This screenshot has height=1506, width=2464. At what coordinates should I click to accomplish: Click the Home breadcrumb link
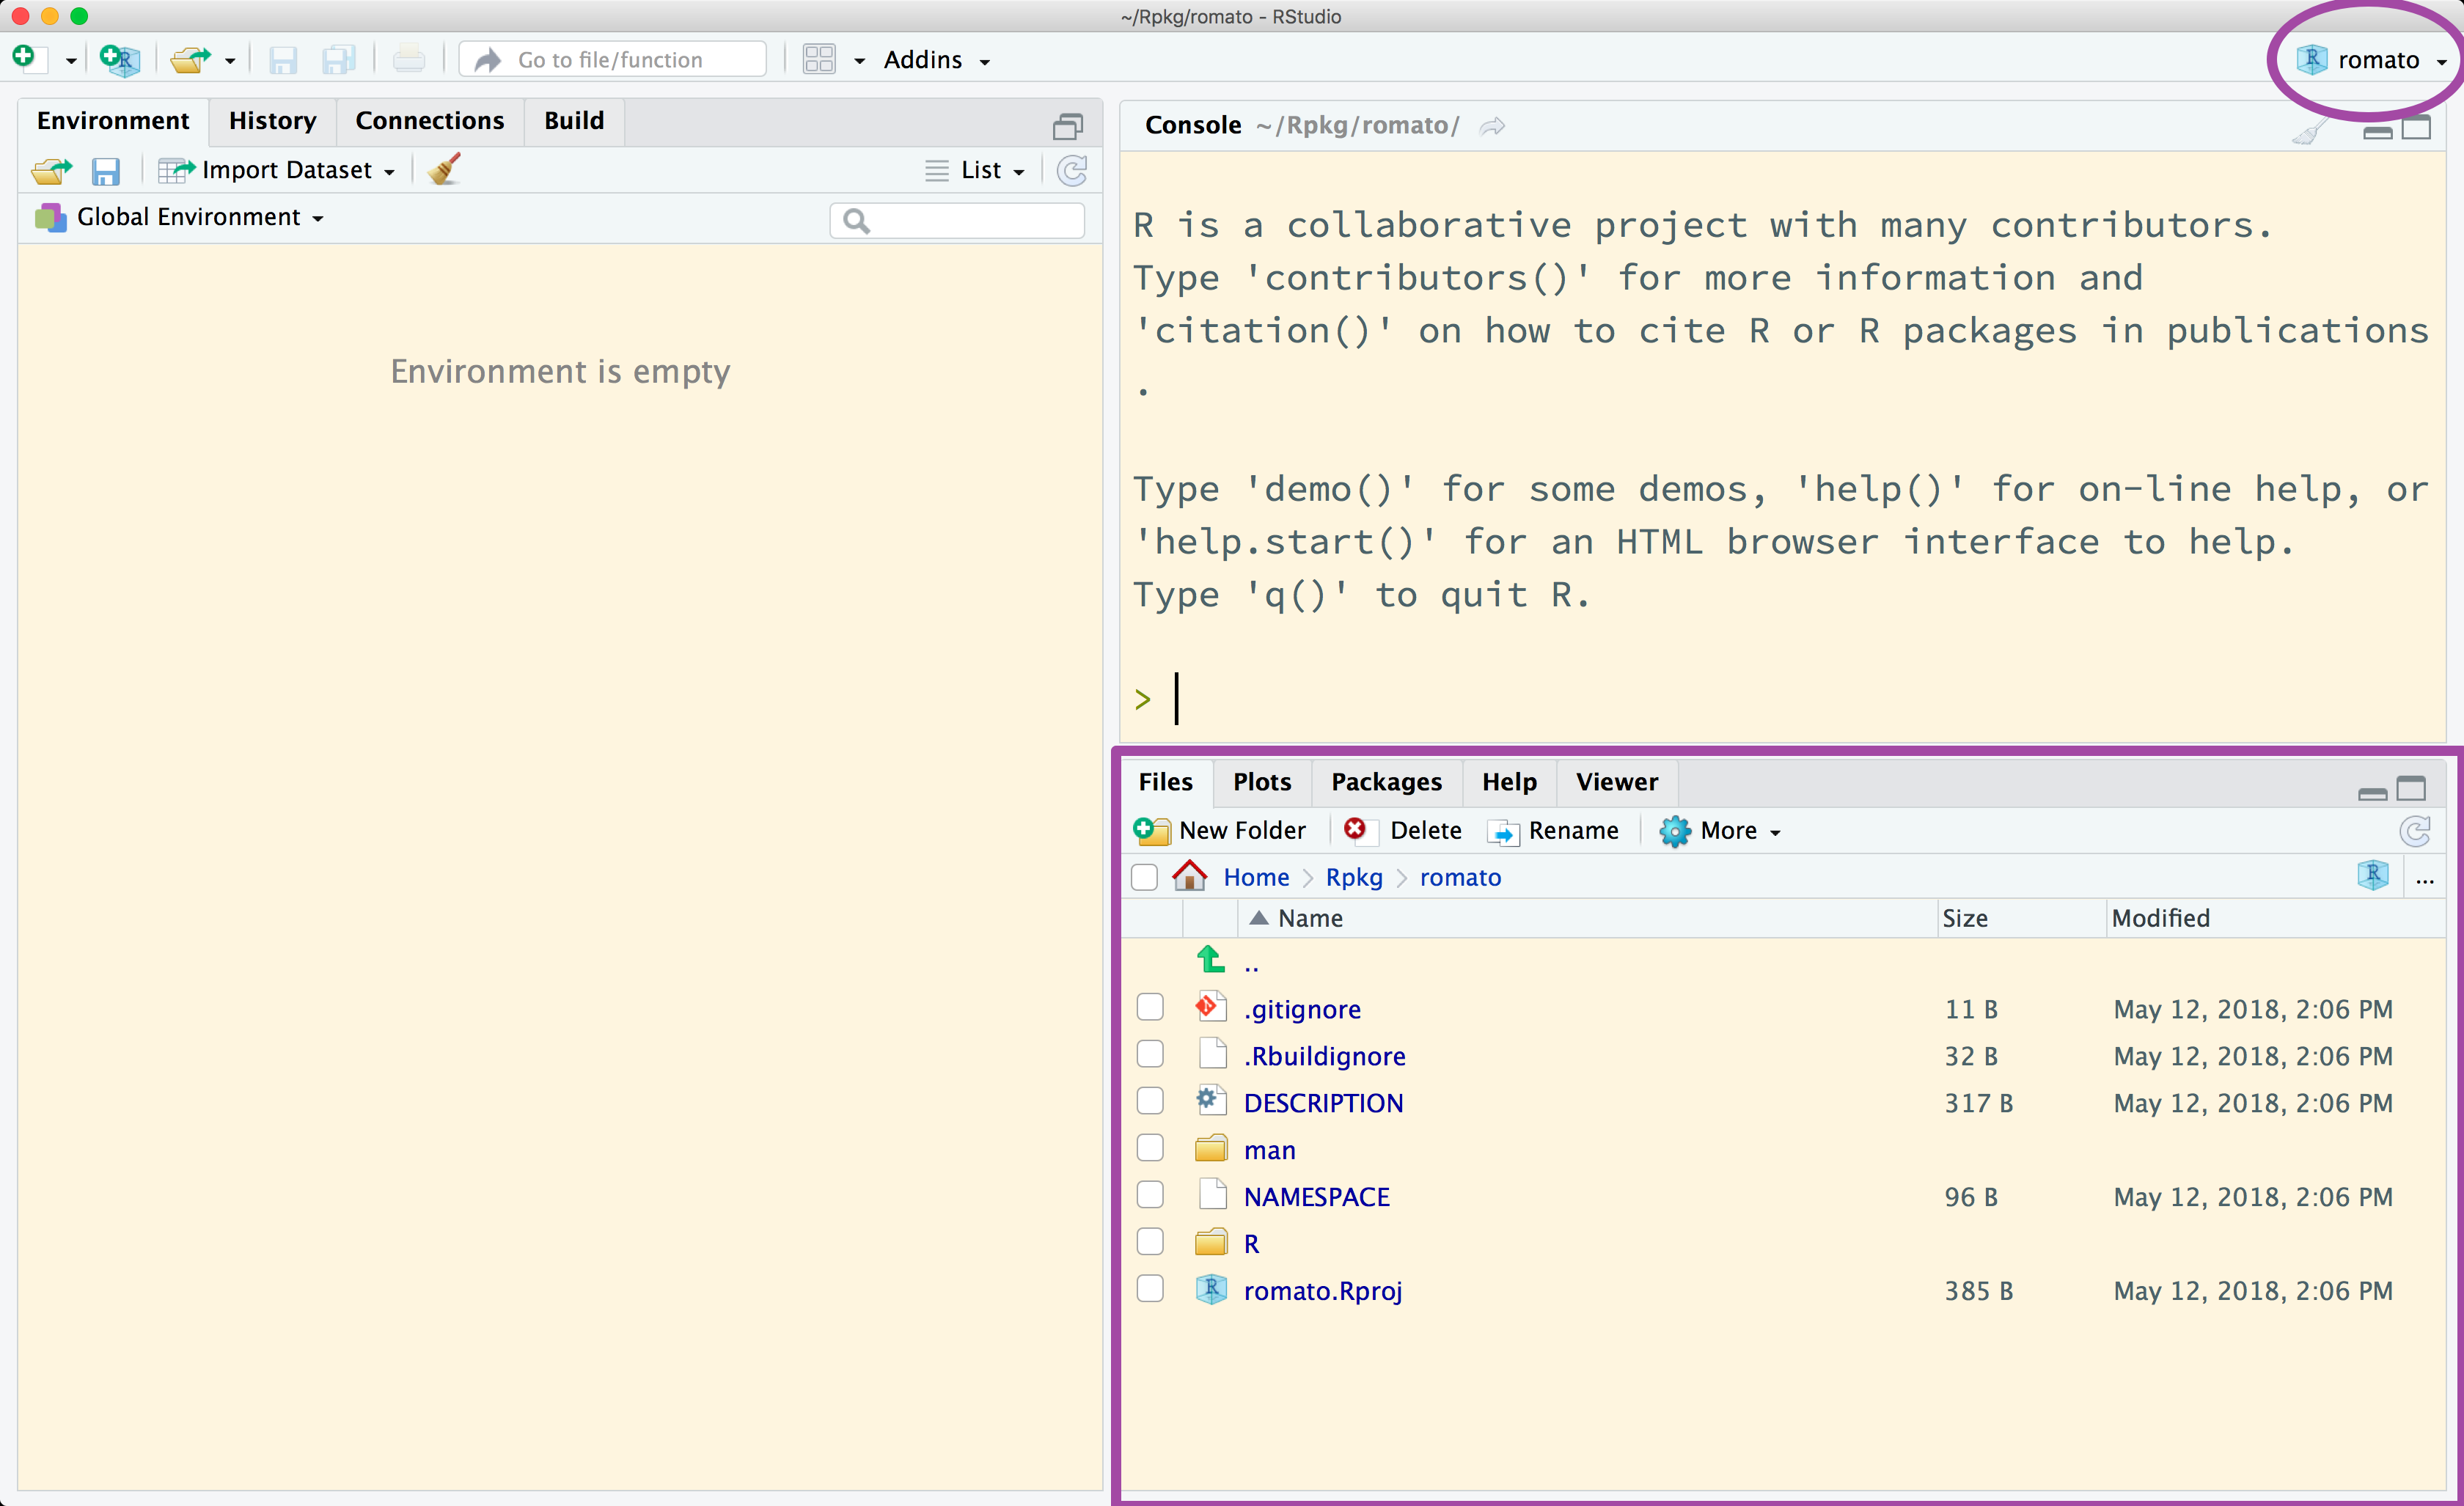pos(1256,877)
